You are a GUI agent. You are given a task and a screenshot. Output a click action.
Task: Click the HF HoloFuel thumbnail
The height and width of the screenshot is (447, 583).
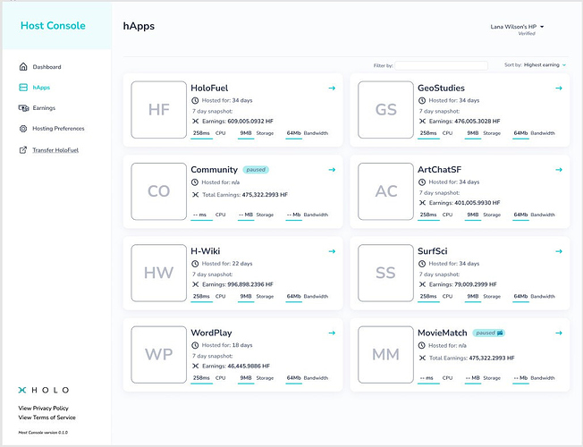(159, 110)
